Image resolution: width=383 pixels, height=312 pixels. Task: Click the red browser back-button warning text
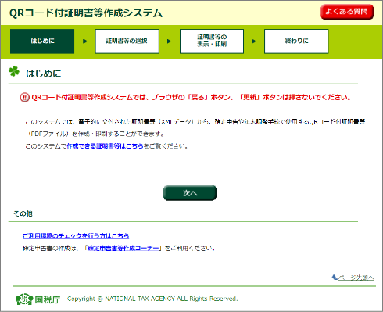pyautogui.click(x=191, y=98)
